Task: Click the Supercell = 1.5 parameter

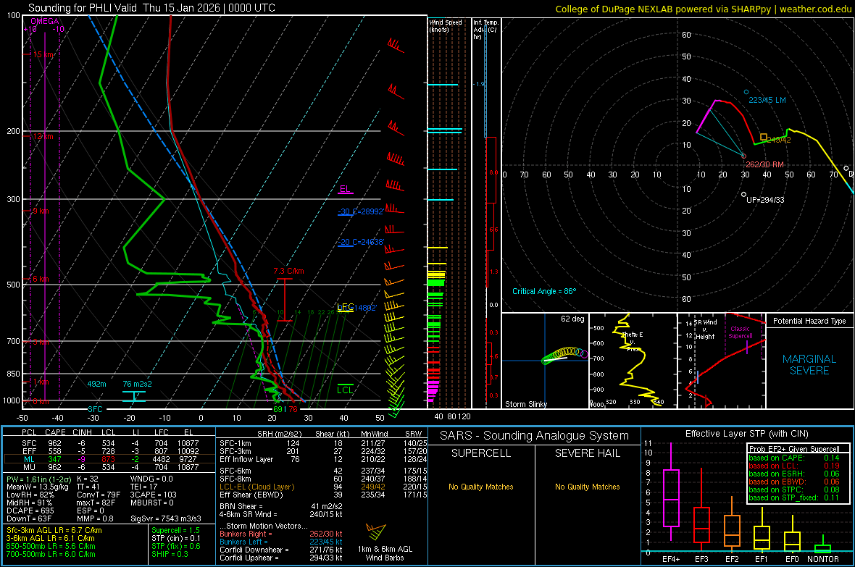Action: [175, 530]
